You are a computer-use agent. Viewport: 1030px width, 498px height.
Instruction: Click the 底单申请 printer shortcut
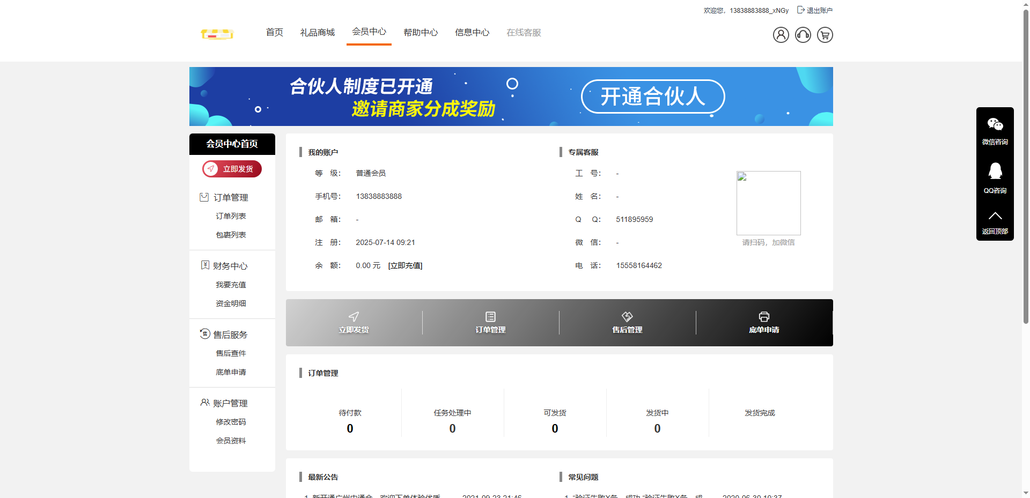[x=764, y=323]
